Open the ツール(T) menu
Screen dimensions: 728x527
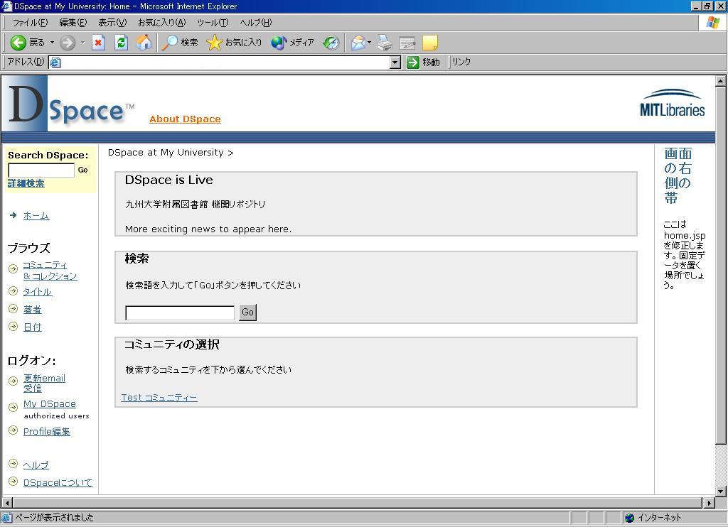click(x=213, y=23)
